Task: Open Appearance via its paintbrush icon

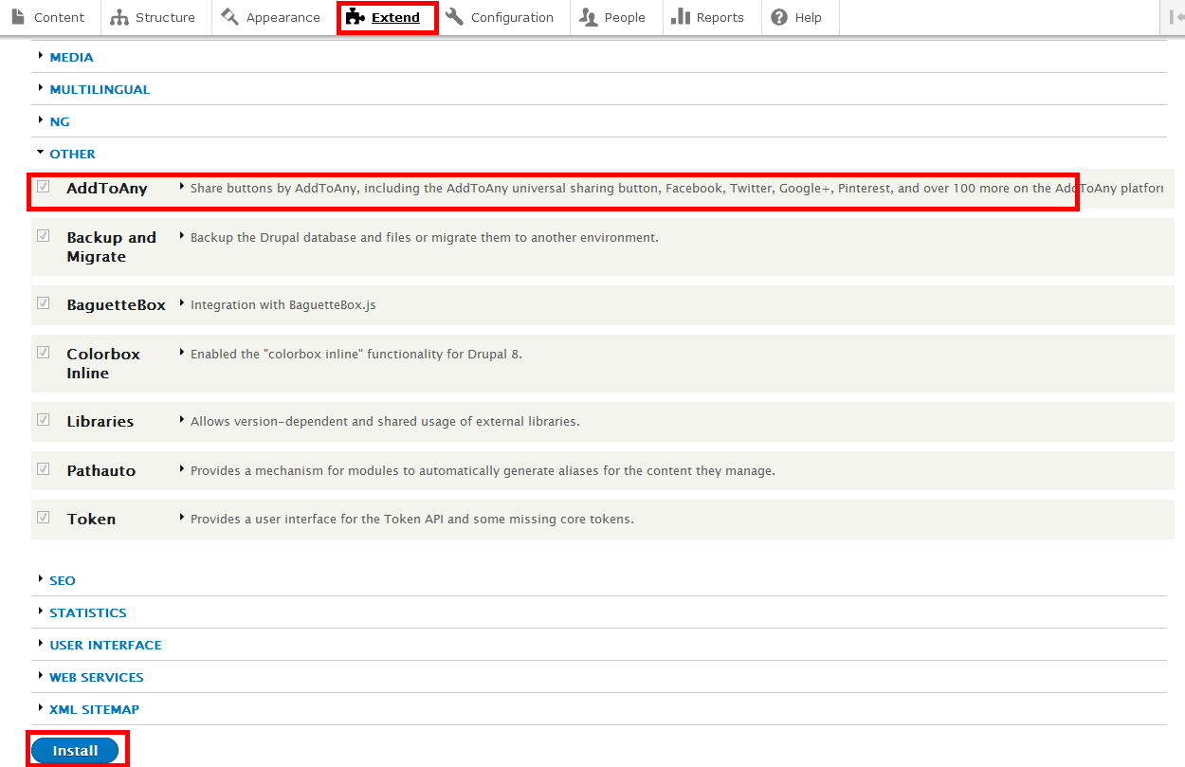Action: click(228, 16)
